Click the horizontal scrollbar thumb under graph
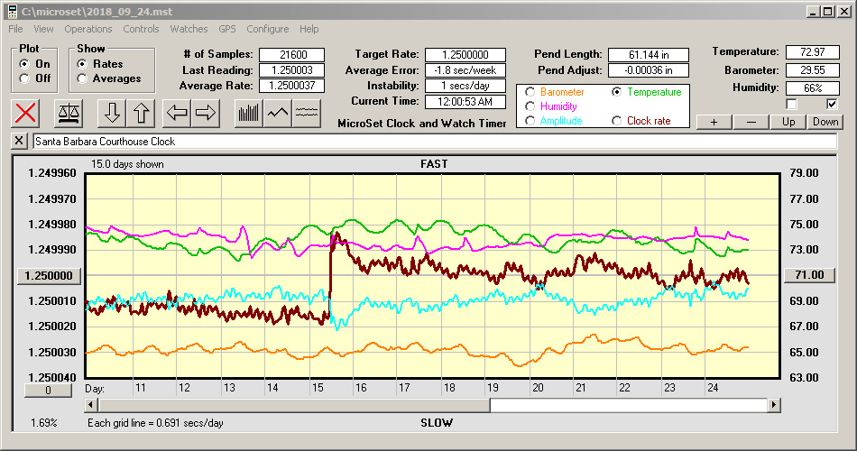857x451 pixels. click(x=294, y=405)
